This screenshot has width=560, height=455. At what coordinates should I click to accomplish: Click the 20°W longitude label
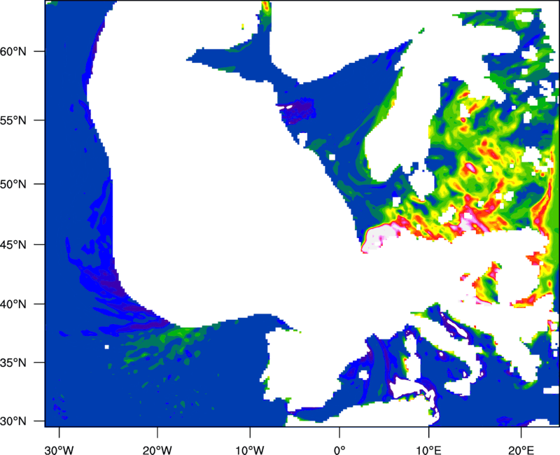coord(157,450)
